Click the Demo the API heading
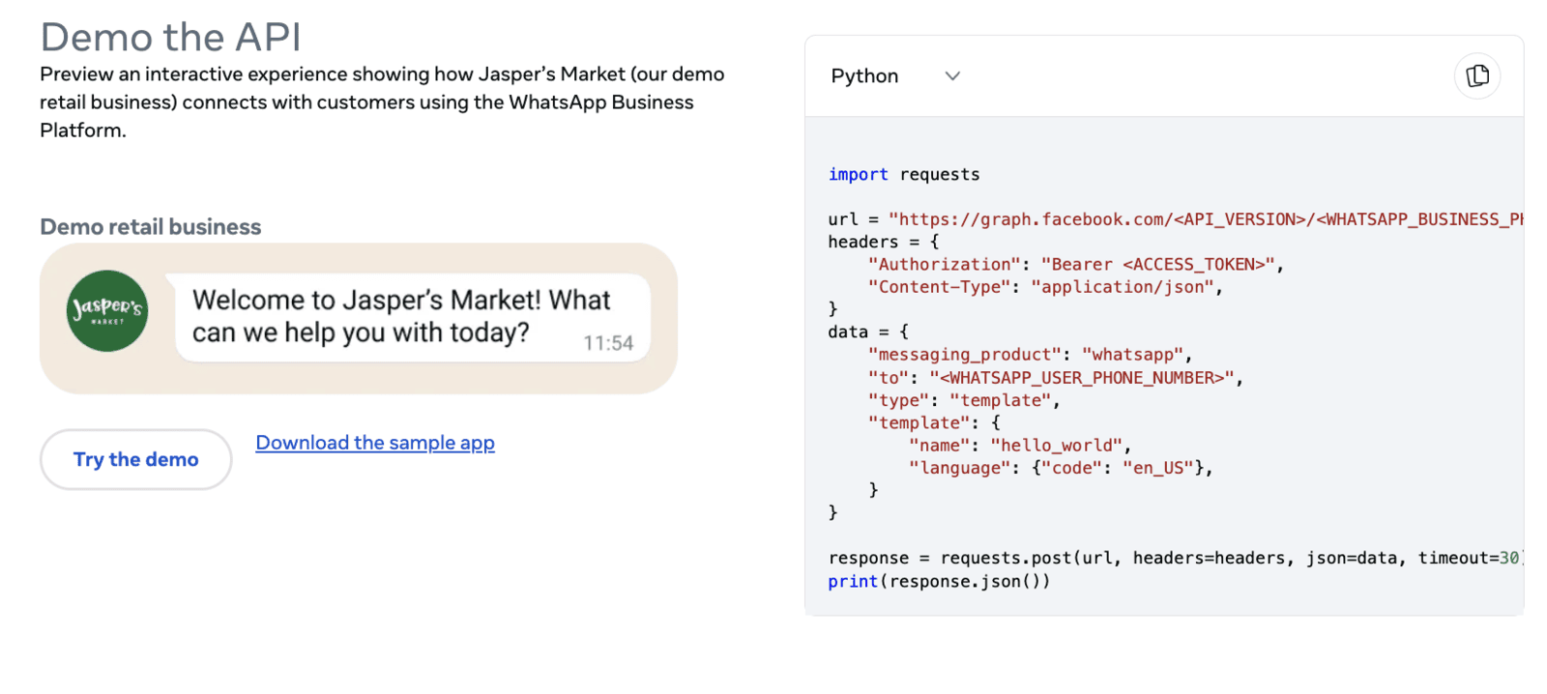Viewport: 1547px width, 694px height. (x=170, y=38)
